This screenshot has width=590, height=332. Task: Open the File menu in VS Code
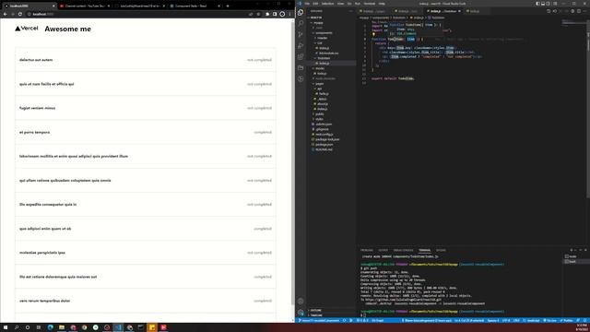click(307, 4)
